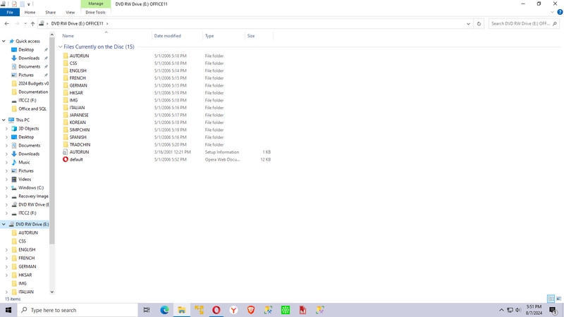Select the AUTORUN setup information file
This screenshot has width=564, height=317.
pyautogui.click(x=79, y=152)
